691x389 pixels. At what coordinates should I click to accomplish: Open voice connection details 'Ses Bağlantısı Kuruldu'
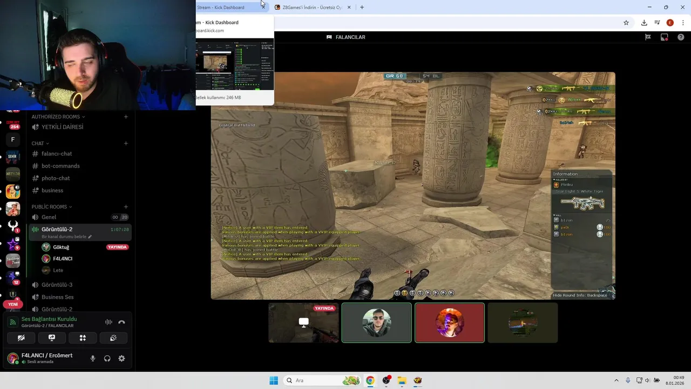49,319
